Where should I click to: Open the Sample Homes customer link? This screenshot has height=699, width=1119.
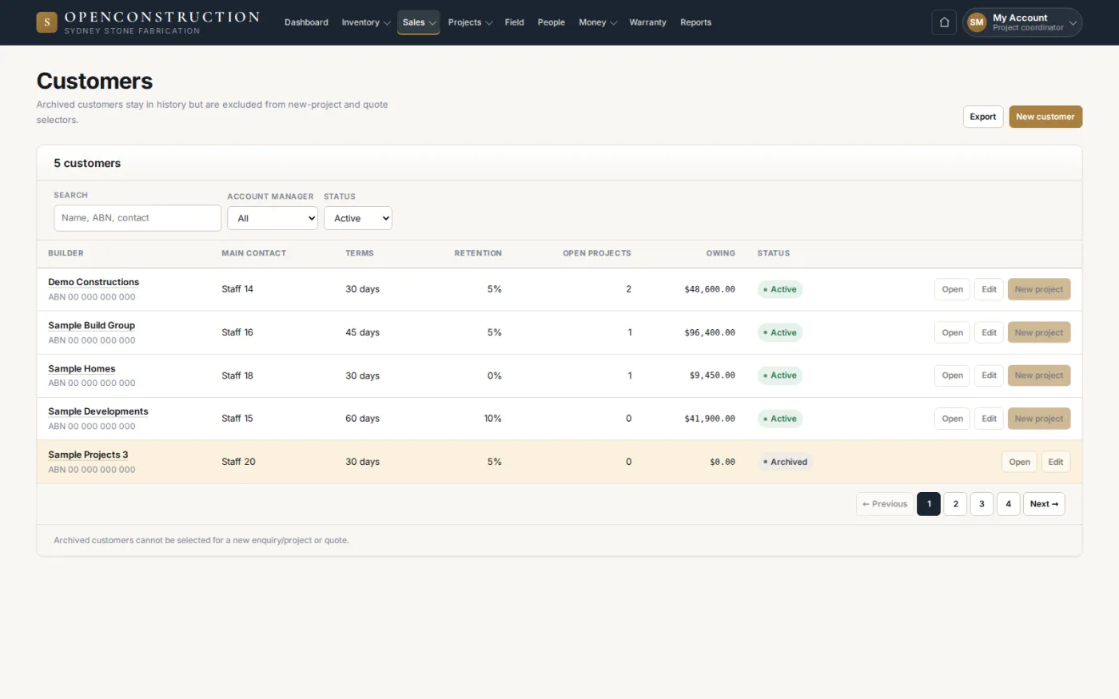[82, 368]
